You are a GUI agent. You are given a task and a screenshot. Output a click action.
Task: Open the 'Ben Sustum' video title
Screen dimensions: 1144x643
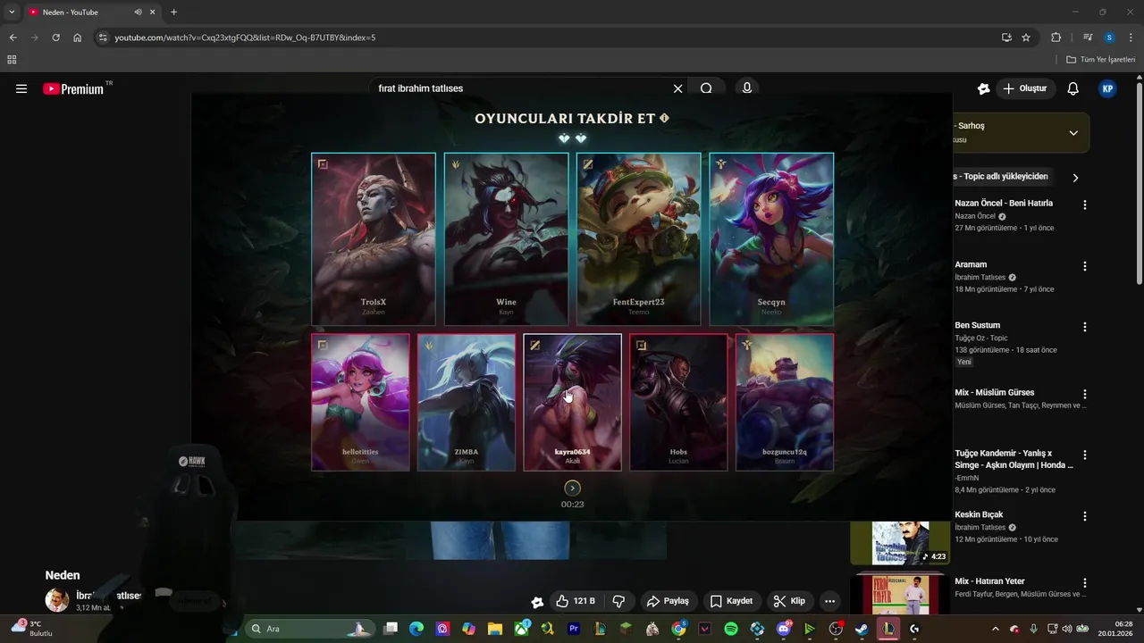[x=977, y=325]
